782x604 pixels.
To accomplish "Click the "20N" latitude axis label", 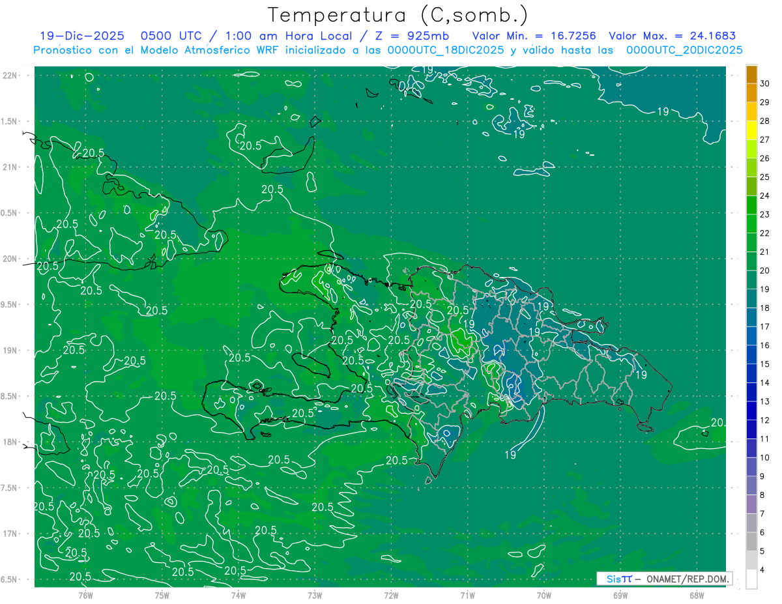I will click(10, 259).
